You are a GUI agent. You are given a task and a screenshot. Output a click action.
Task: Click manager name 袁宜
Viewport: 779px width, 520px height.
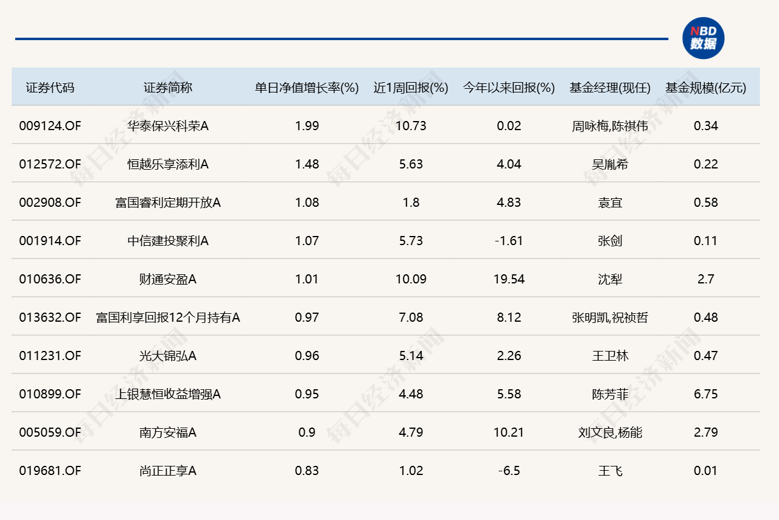[x=610, y=203]
